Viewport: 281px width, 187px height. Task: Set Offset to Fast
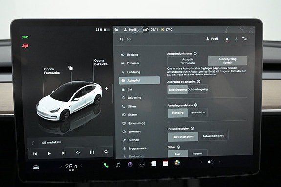178,154
